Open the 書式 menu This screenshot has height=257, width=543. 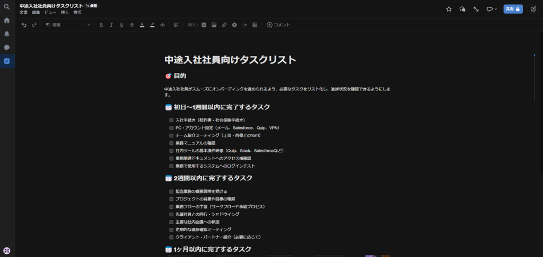(x=77, y=12)
